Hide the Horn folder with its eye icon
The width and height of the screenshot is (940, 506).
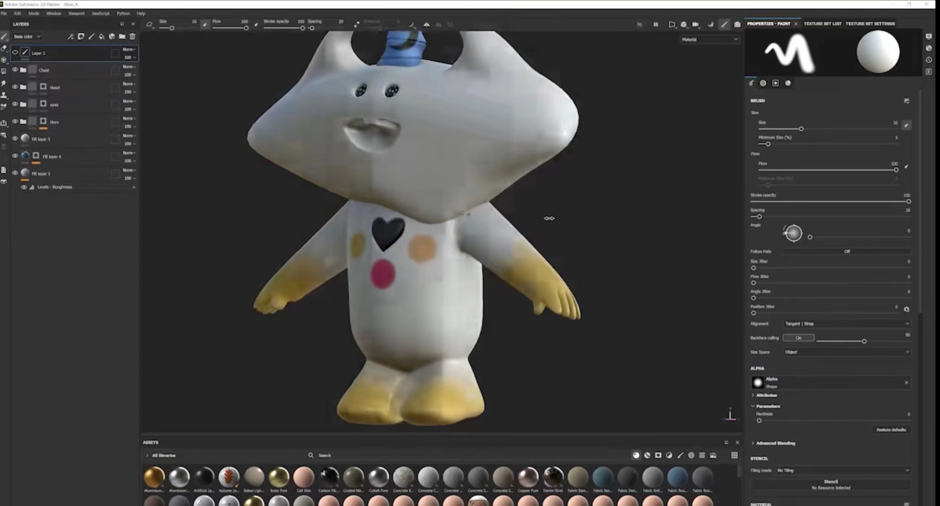tap(15, 121)
